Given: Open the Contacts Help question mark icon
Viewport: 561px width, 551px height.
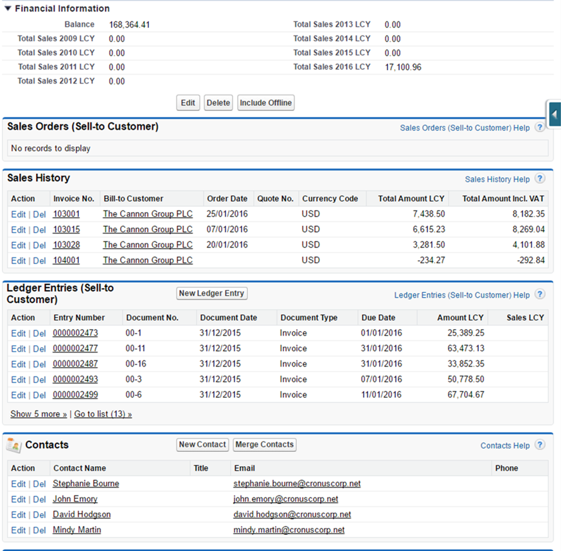Looking at the screenshot, I should (540, 445).
